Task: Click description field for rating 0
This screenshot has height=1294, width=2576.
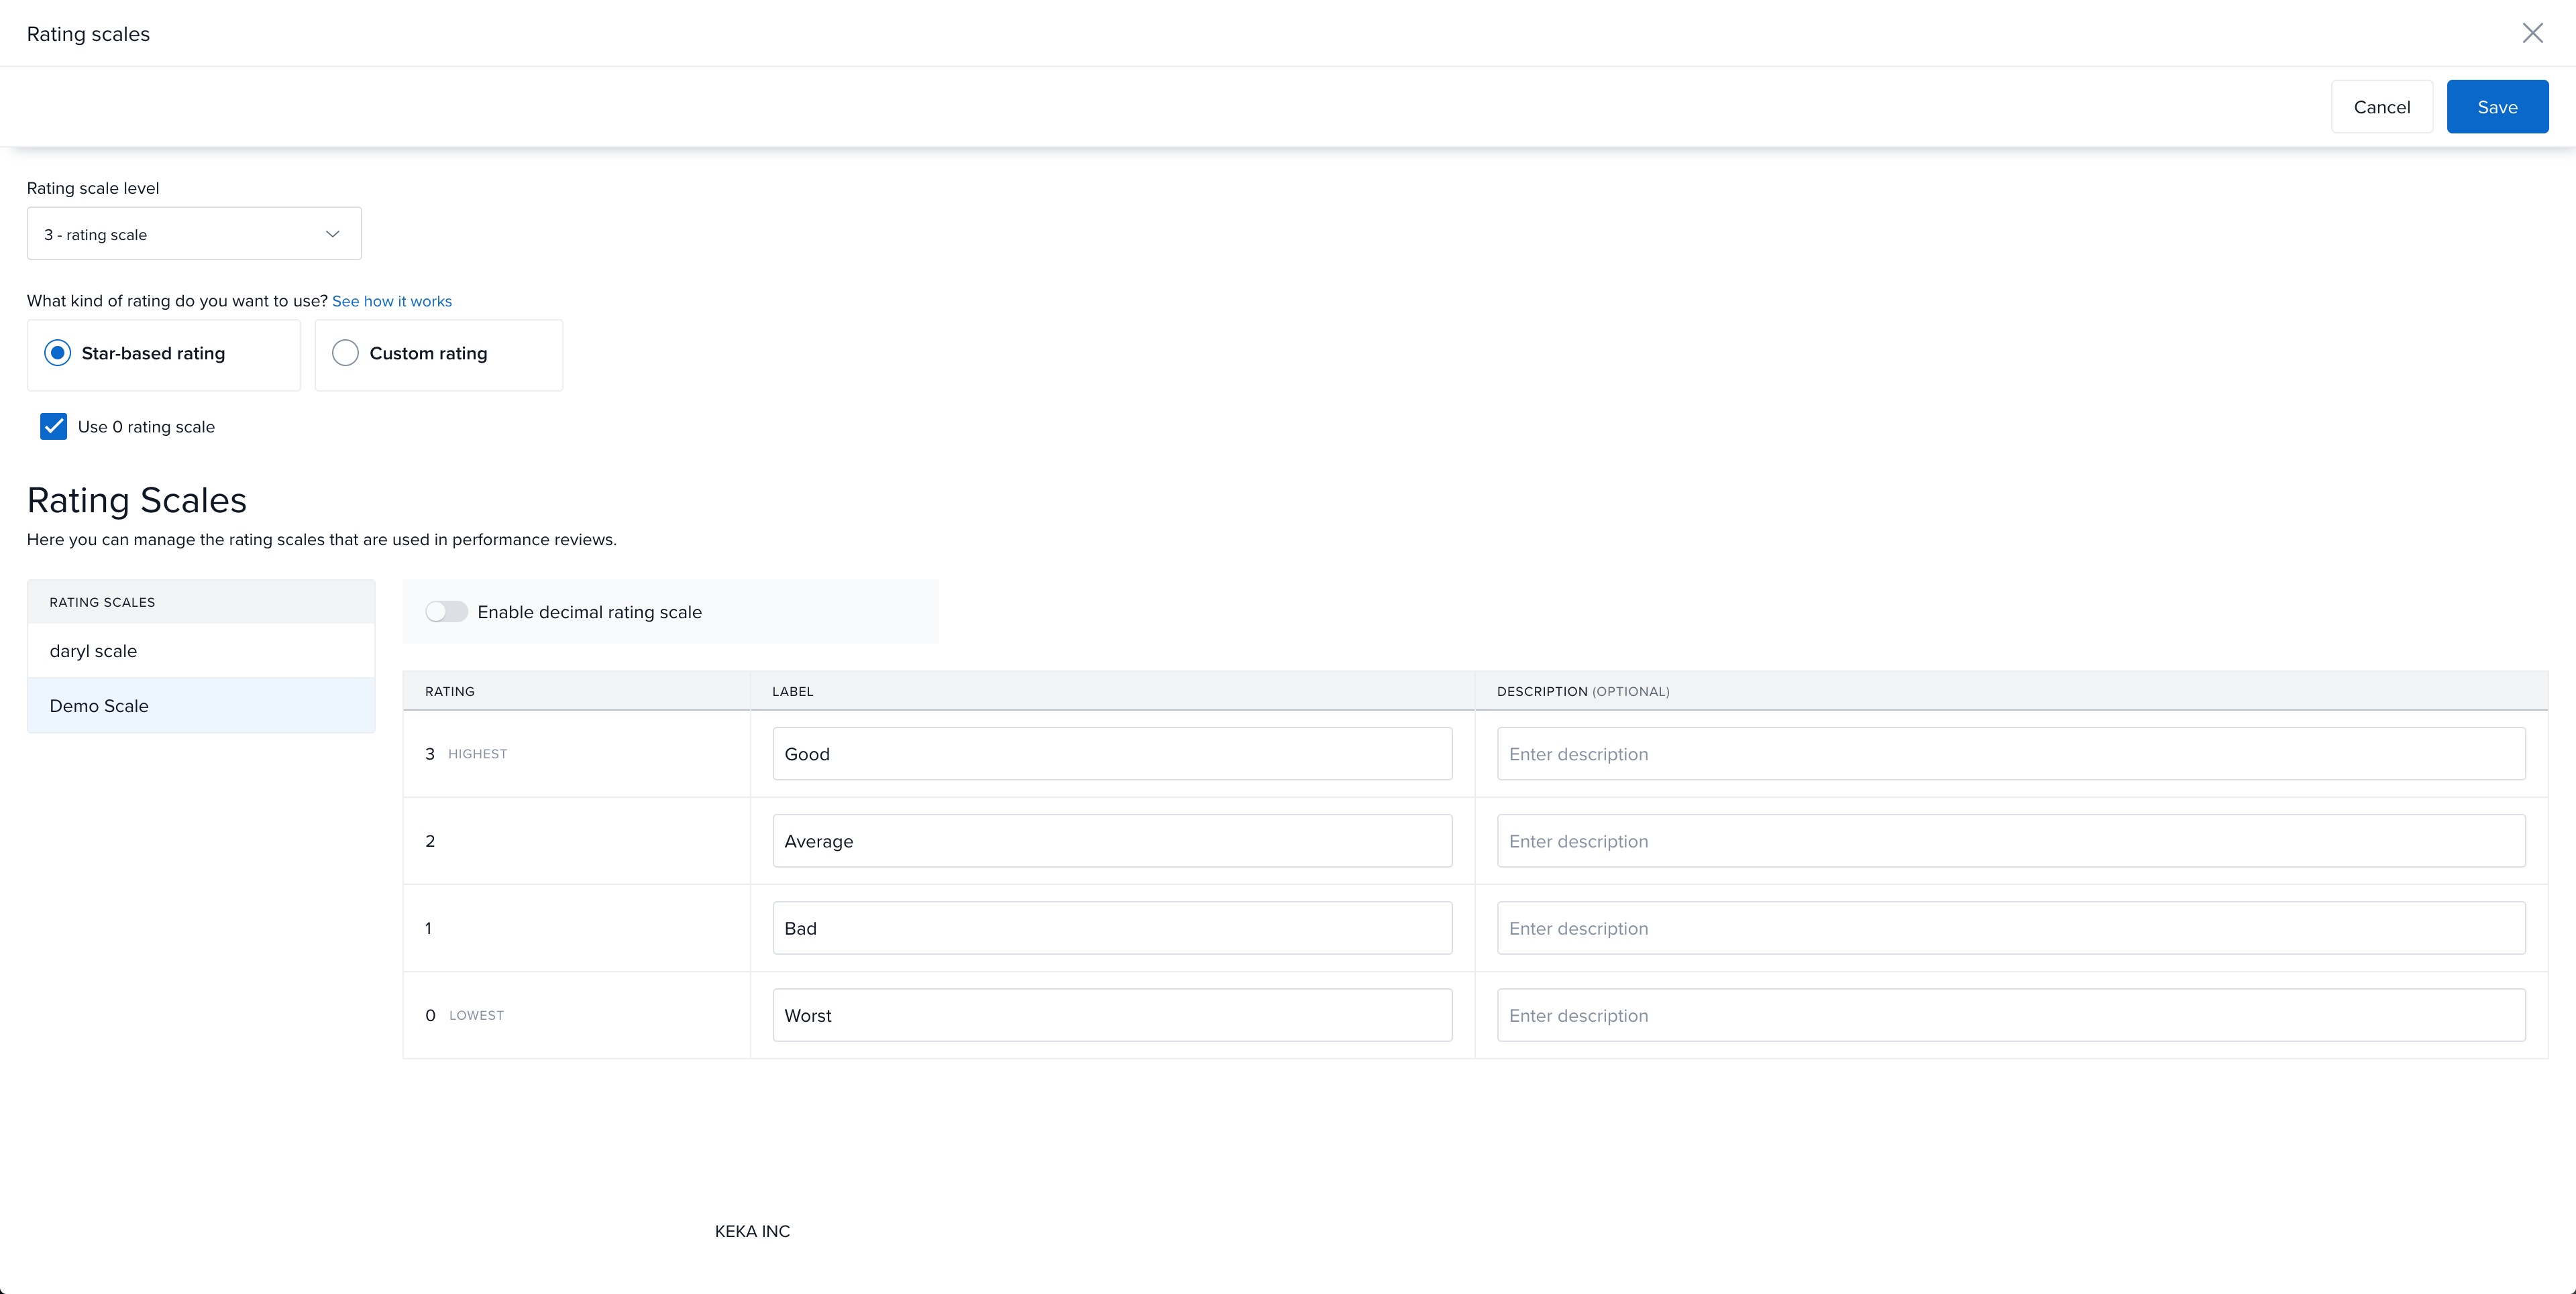Action: tap(2010, 1015)
